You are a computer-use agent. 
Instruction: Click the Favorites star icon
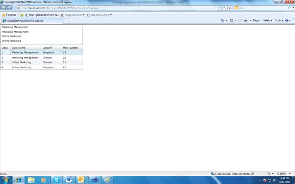(x=3, y=15)
